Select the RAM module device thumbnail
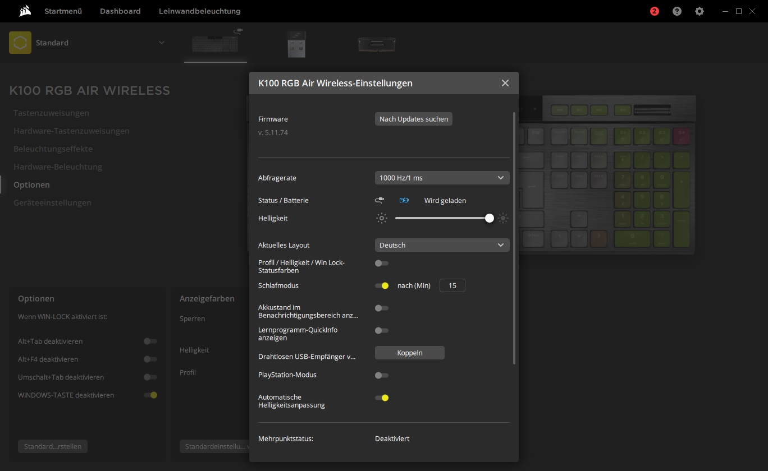The width and height of the screenshot is (768, 471). click(377, 44)
